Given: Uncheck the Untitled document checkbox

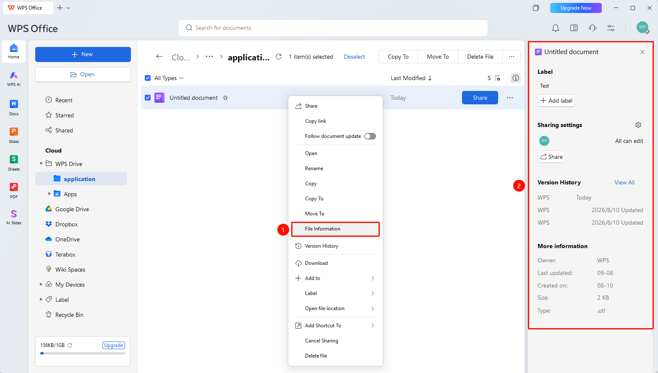Looking at the screenshot, I should tap(148, 98).
